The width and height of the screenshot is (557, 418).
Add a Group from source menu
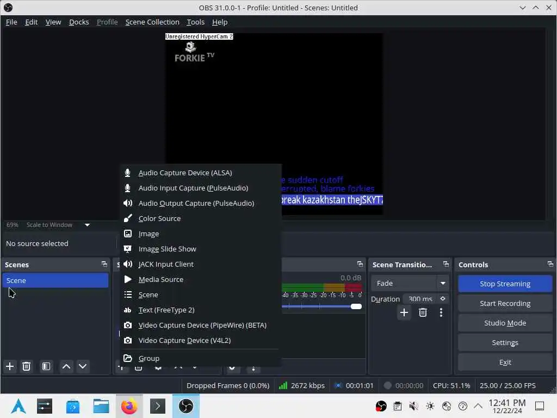click(x=201, y=358)
